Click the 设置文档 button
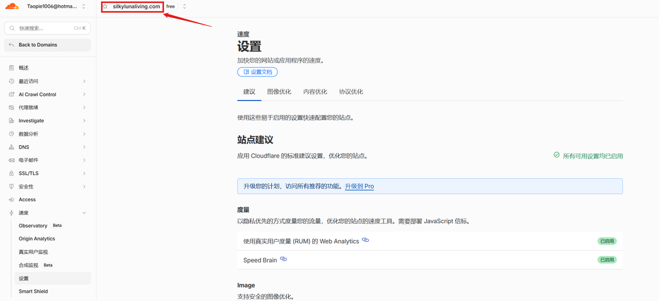Screen dimensions: 659x301 tap(257, 72)
